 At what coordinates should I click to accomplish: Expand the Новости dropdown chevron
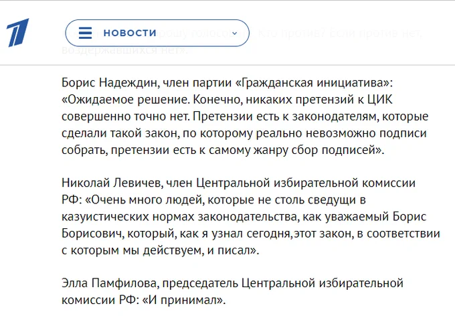(234, 33)
